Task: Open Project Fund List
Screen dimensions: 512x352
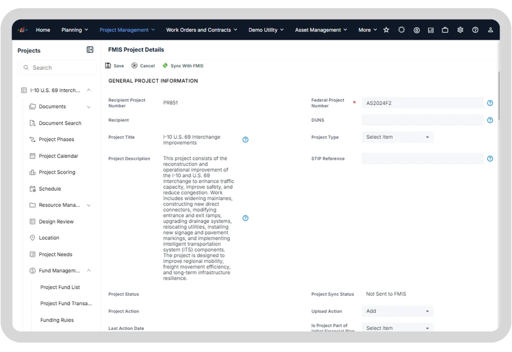Action: click(60, 287)
